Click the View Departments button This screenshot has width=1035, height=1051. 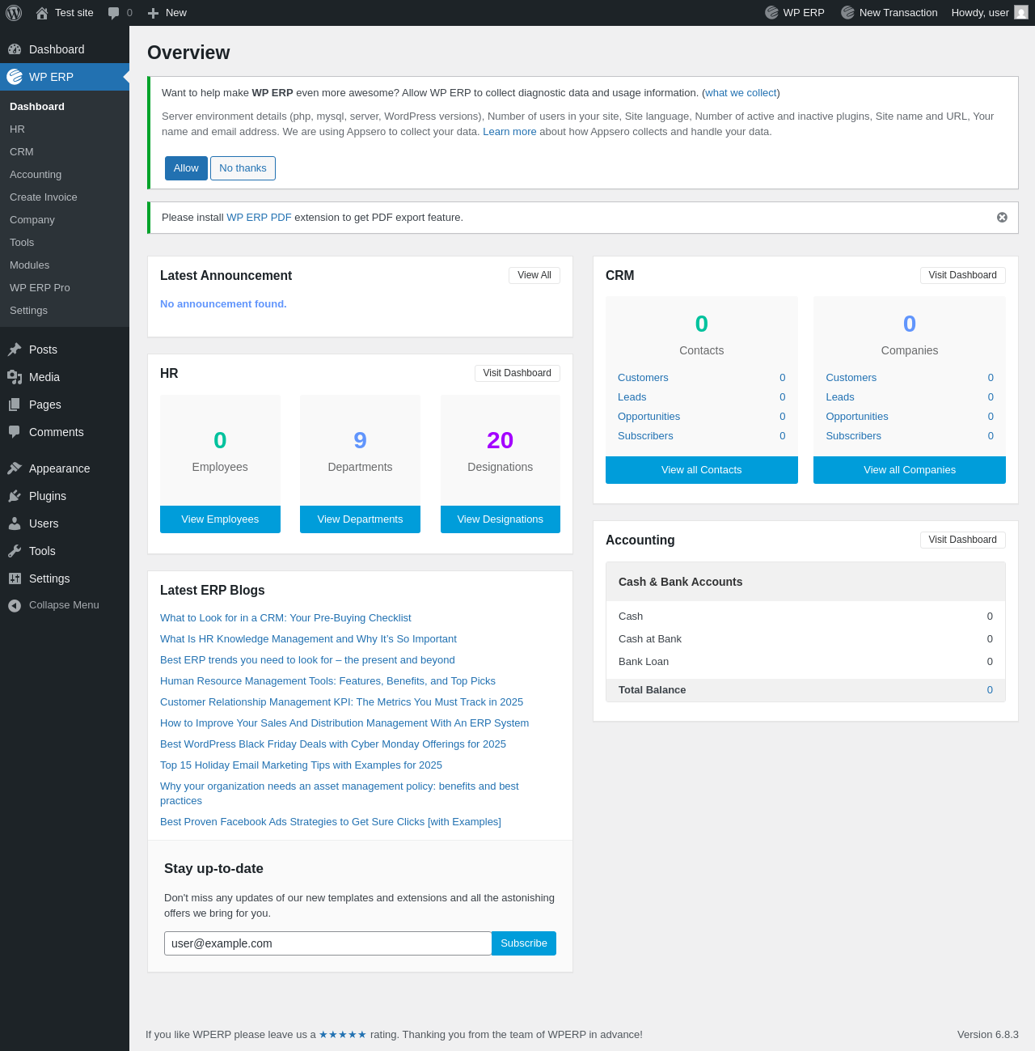click(360, 519)
